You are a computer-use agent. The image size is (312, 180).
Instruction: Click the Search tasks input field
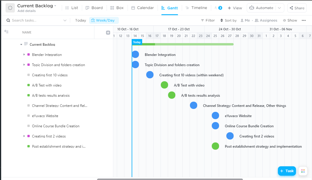[36, 20]
